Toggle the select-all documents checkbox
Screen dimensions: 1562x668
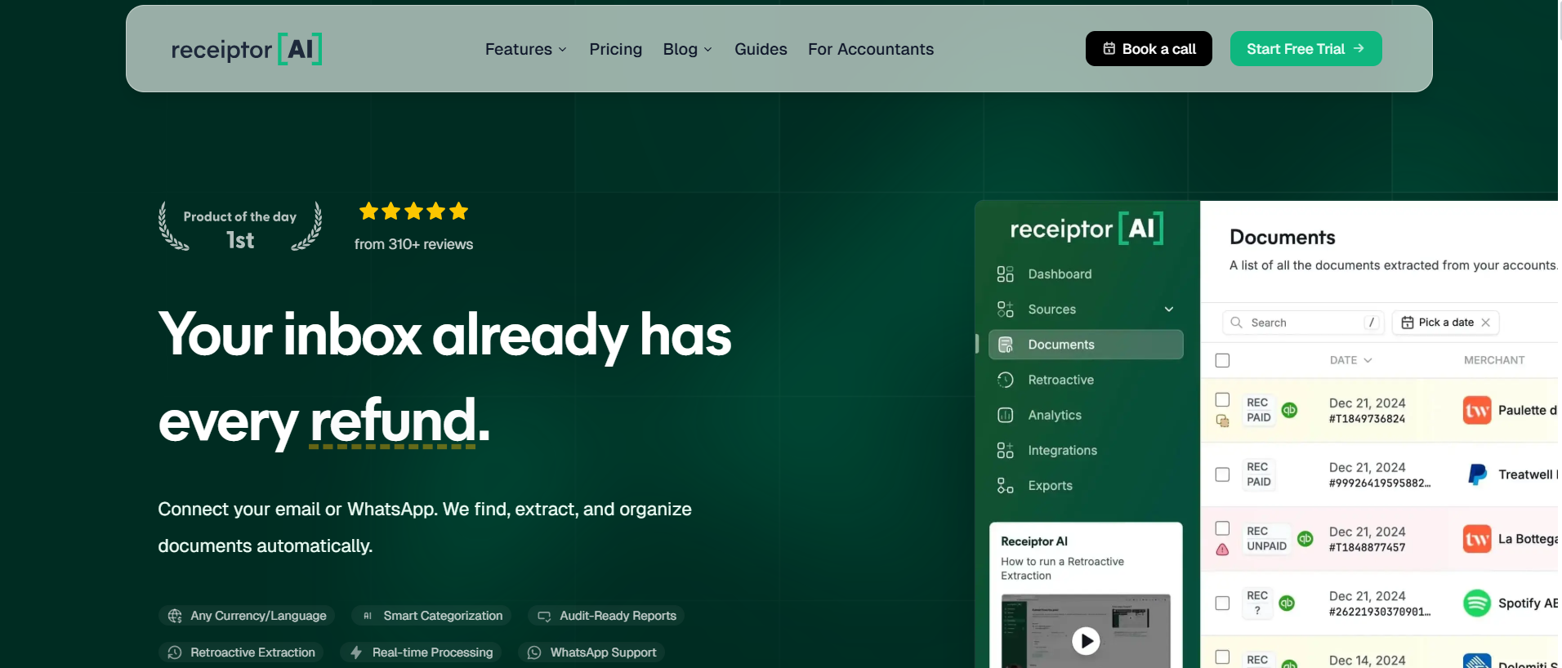tap(1222, 360)
